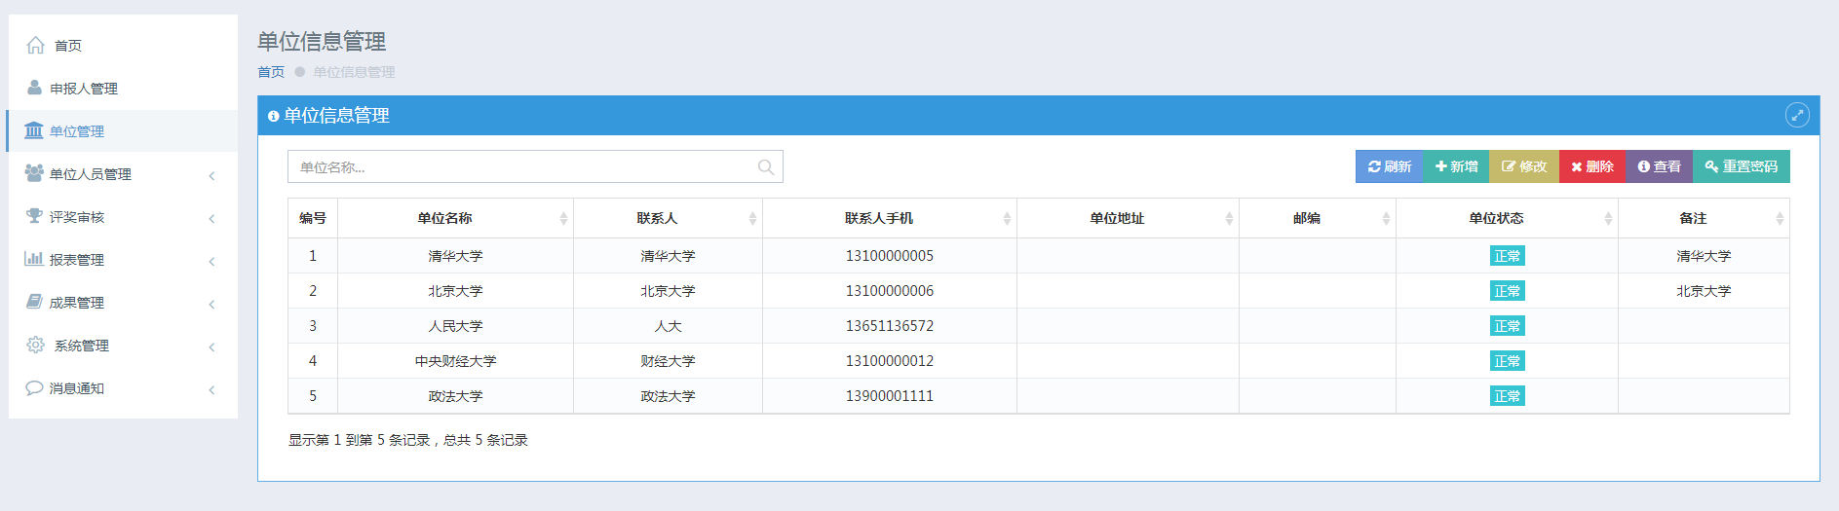This screenshot has height=511, width=1839.
Task: Click the 北京大学 remark cell in 备注 column
Action: pyautogui.click(x=1704, y=291)
